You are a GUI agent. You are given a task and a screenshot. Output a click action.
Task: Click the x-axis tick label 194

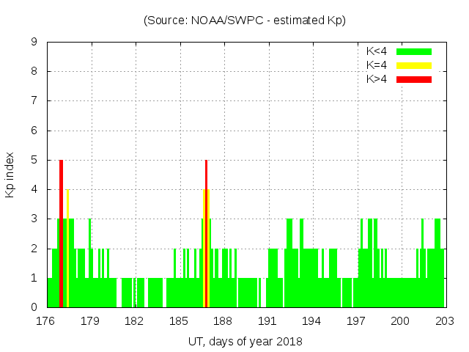click(311, 321)
